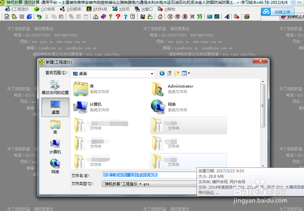Click the import into folder icon
304x211 pixels.
click(x=150, y=17)
